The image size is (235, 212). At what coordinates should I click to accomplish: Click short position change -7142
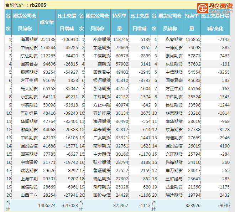click(x=224, y=40)
